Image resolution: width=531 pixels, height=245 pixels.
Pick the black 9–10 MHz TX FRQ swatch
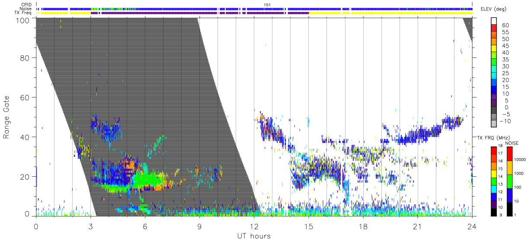[493, 211]
